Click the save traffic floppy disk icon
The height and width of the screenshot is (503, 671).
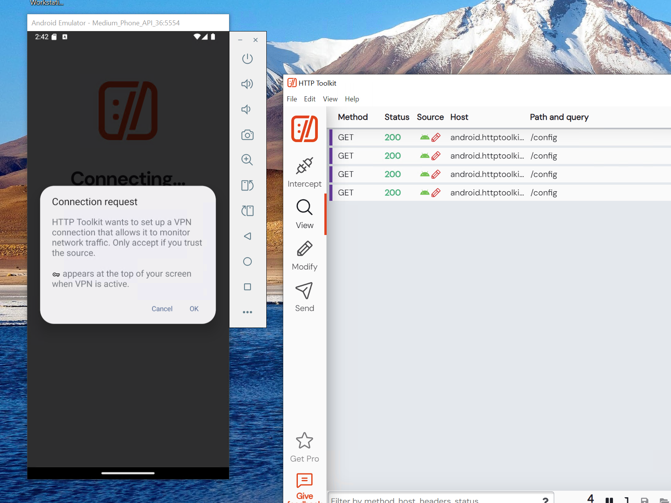pyautogui.click(x=645, y=500)
